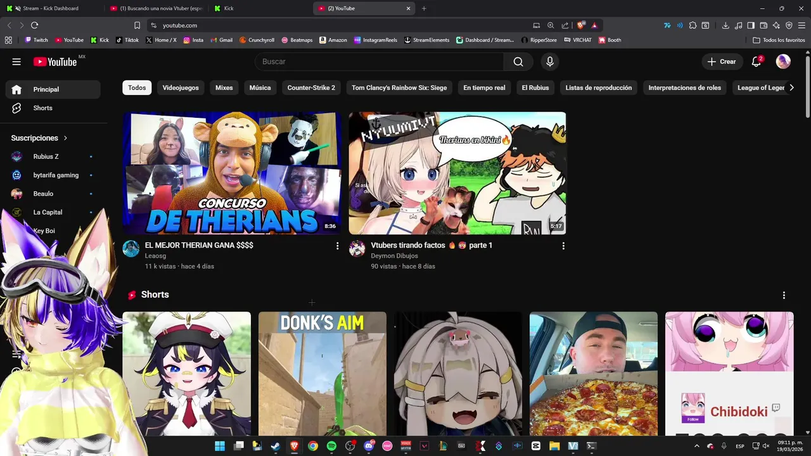Viewport: 811px width, 456px height.
Task: Open browser extensions puzzle icon
Action: point(693,25)
